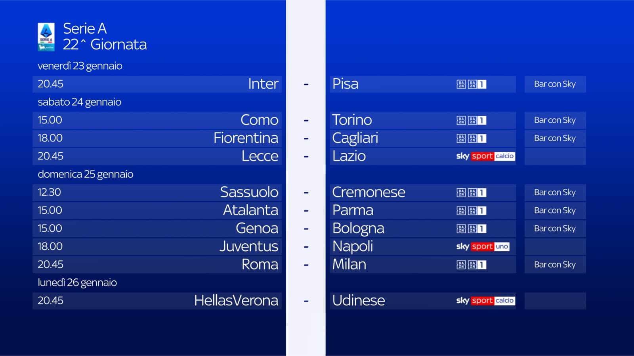634x356 pixels.
Task: Click Sky Sport Calcio logo for HellasVerona-Udinese
Action: (x=485, y=301)
